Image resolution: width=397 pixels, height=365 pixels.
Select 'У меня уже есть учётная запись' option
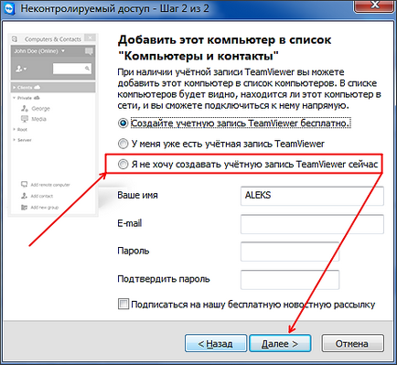(x=123, y=144)
